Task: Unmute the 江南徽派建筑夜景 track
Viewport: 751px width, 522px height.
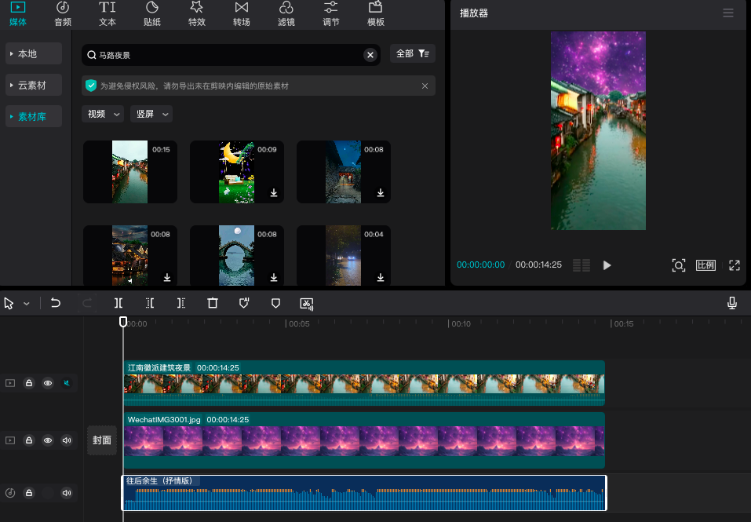Action: [x=67, y=383]
